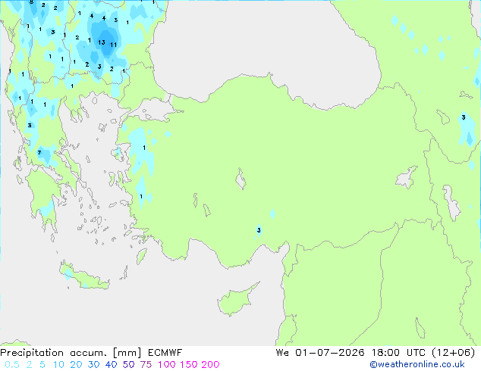
Task: Select the 0.5 value in the legend
Action: coord(12,365)
